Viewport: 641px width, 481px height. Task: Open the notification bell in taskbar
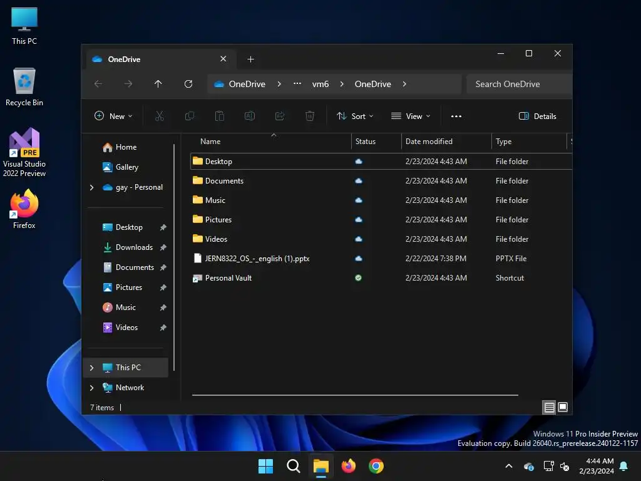pyautogui.click(x=624, y=466)
